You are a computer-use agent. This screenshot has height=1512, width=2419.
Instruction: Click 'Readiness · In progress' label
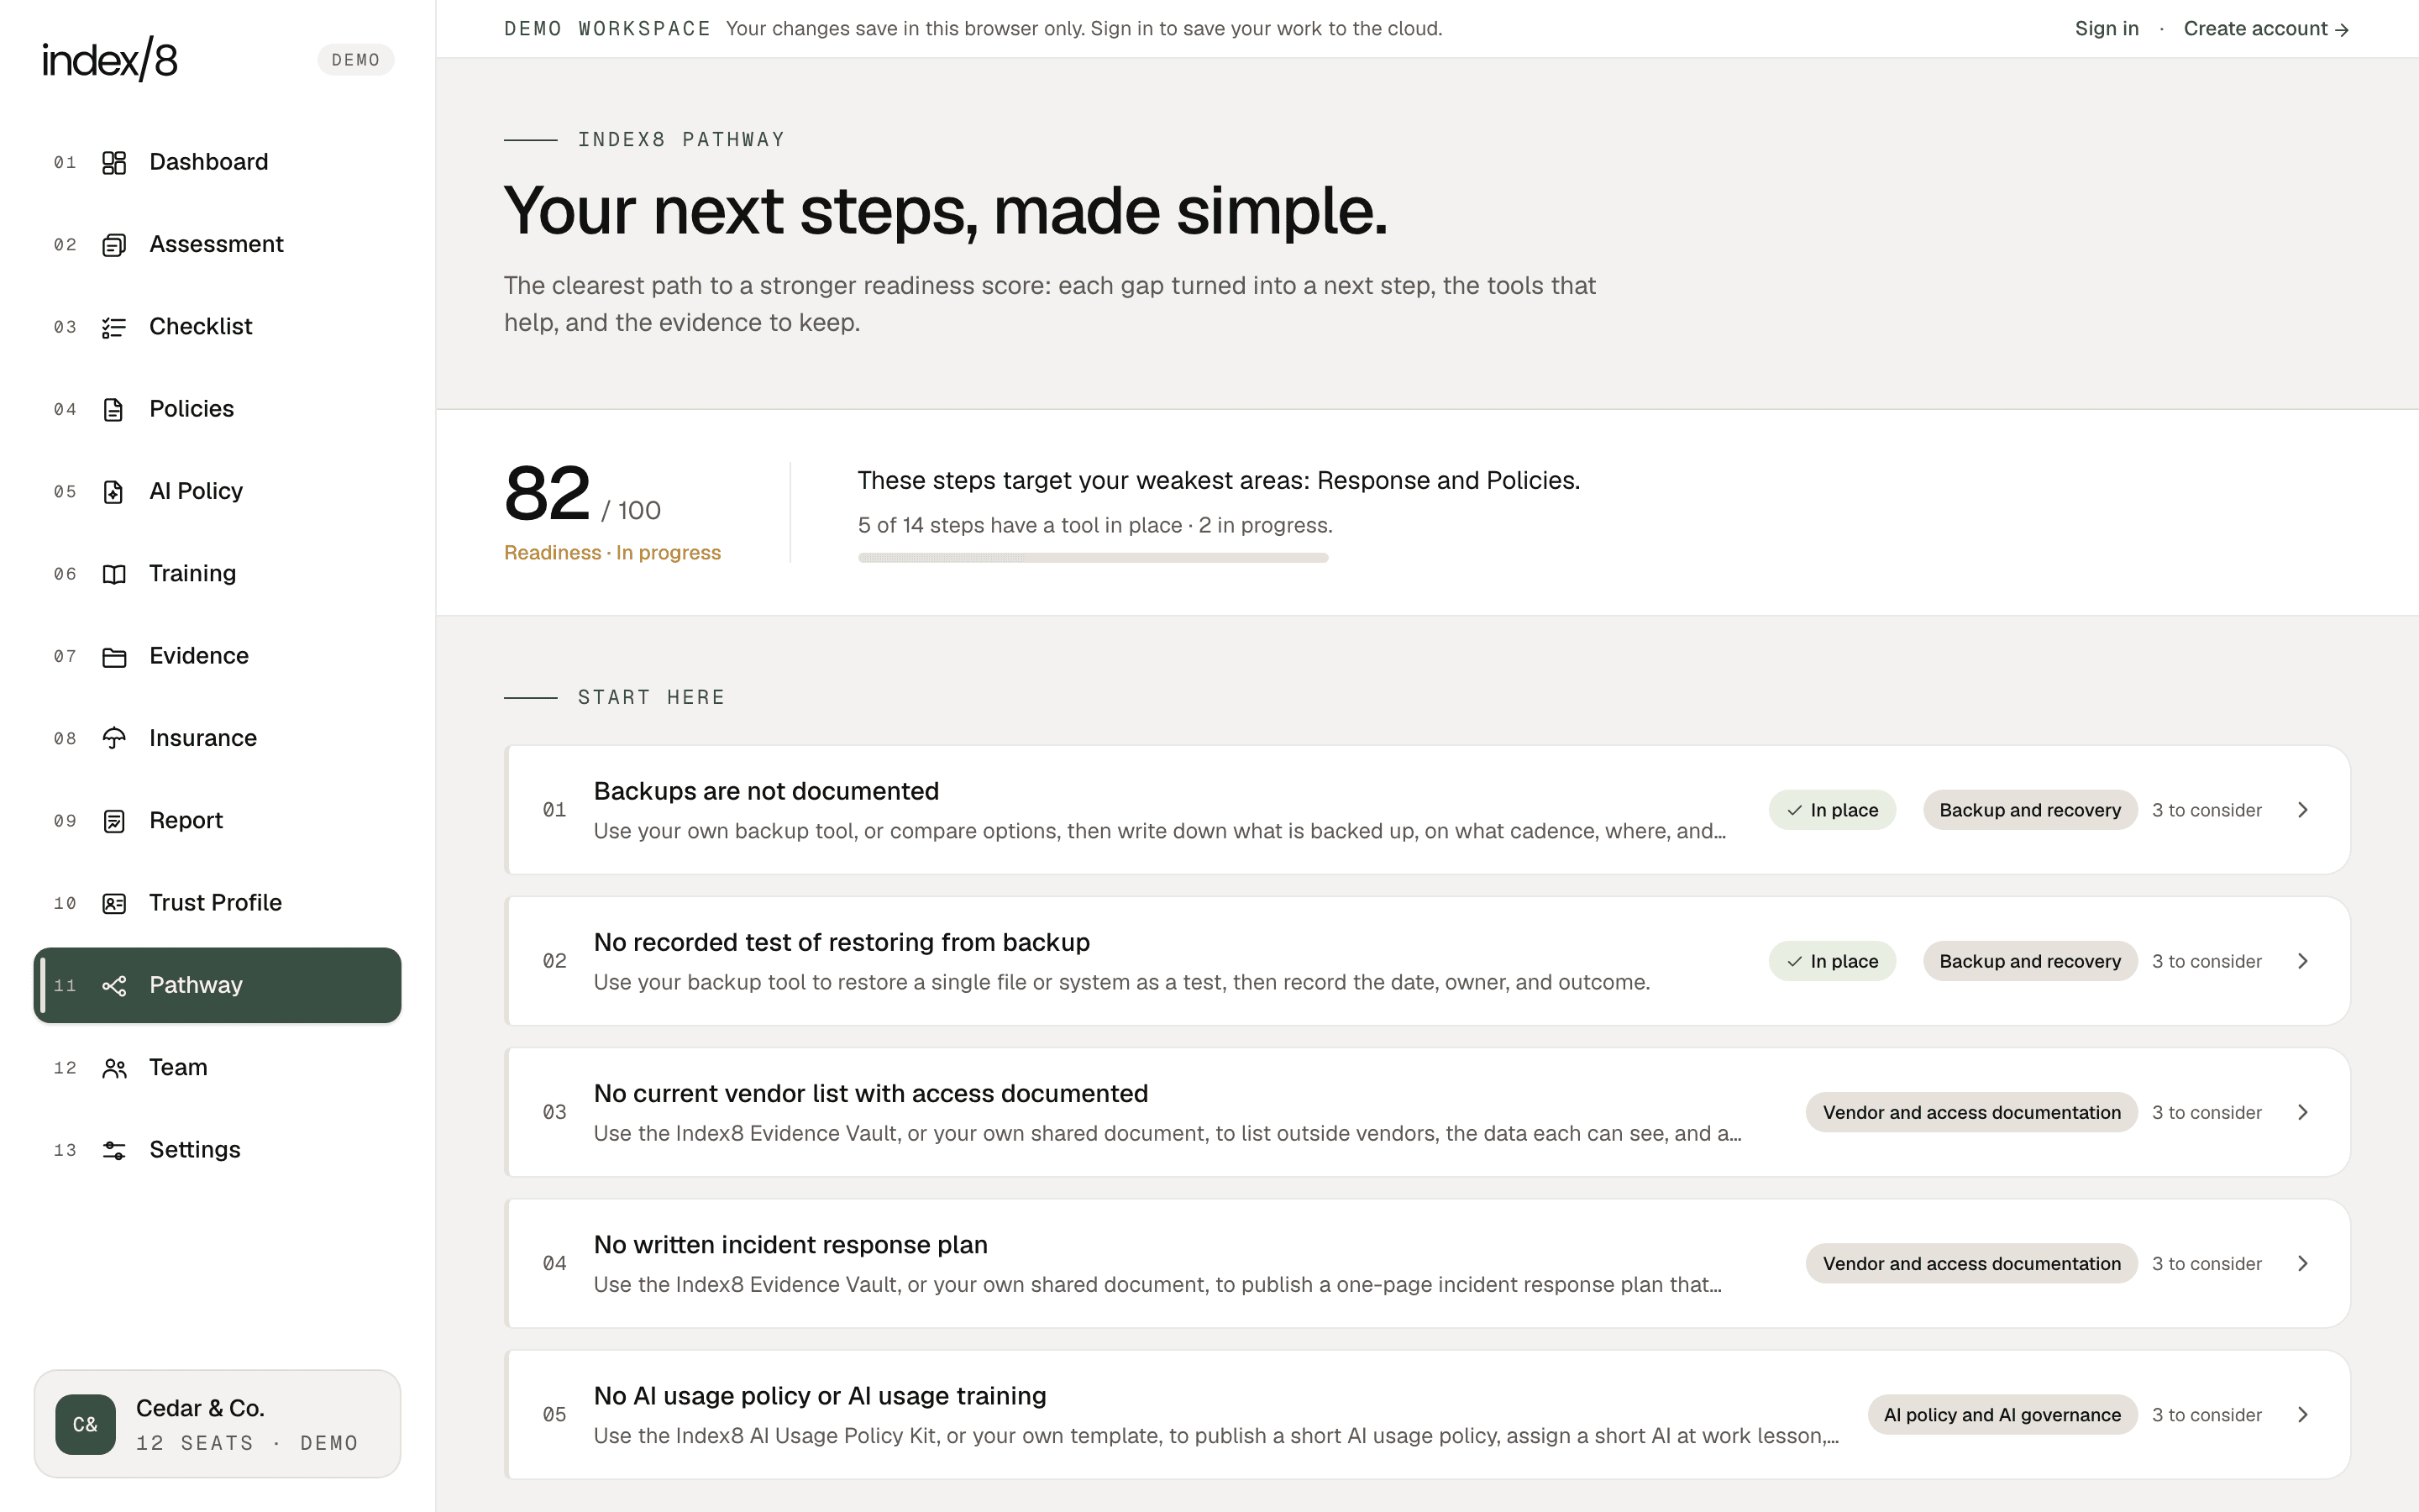(x=611, y=553)
